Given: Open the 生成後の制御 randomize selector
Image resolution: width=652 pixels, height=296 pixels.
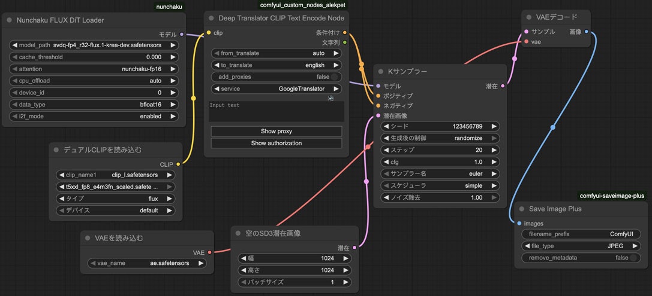Looking at the screenshot, I should [x=440, y=138].
